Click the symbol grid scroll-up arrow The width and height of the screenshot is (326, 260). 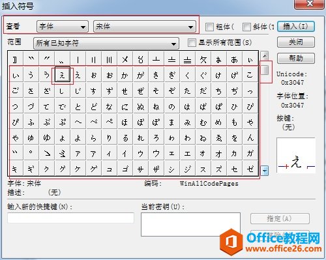(265, 56)
